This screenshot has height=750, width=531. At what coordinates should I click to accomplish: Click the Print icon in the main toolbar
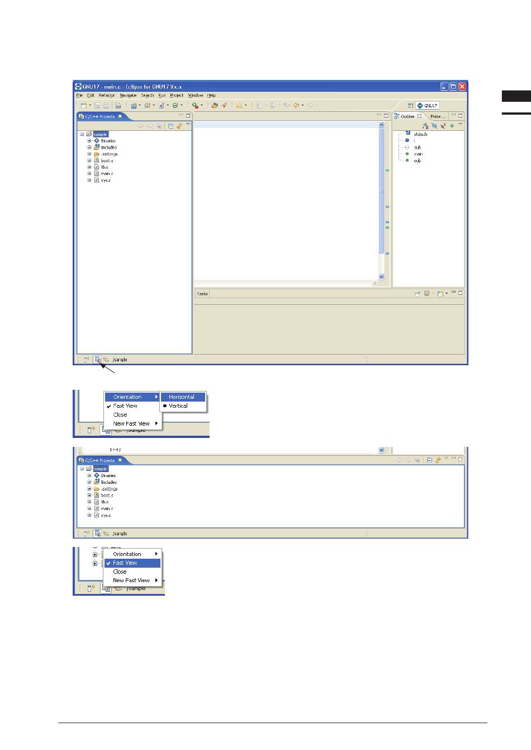pos(118,105)
